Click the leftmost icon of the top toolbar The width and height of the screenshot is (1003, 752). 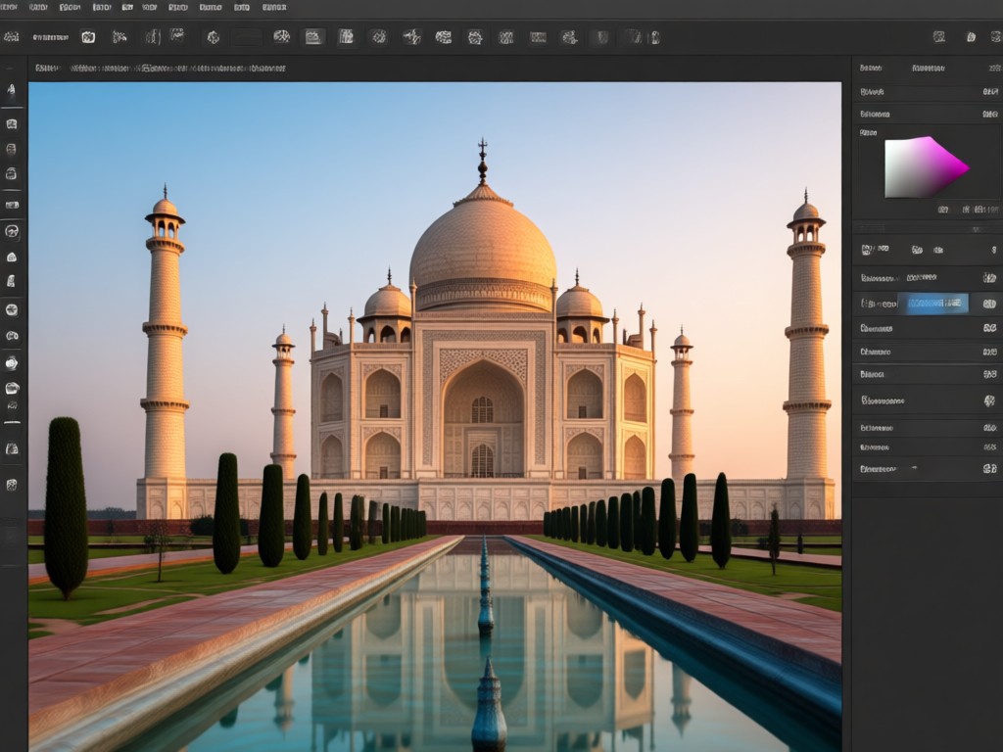coord(11,37)
